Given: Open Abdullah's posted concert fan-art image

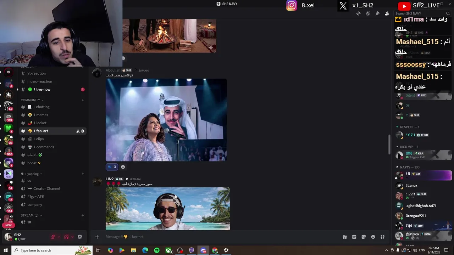Looking at the screenshot, I should tap(166, 120).
